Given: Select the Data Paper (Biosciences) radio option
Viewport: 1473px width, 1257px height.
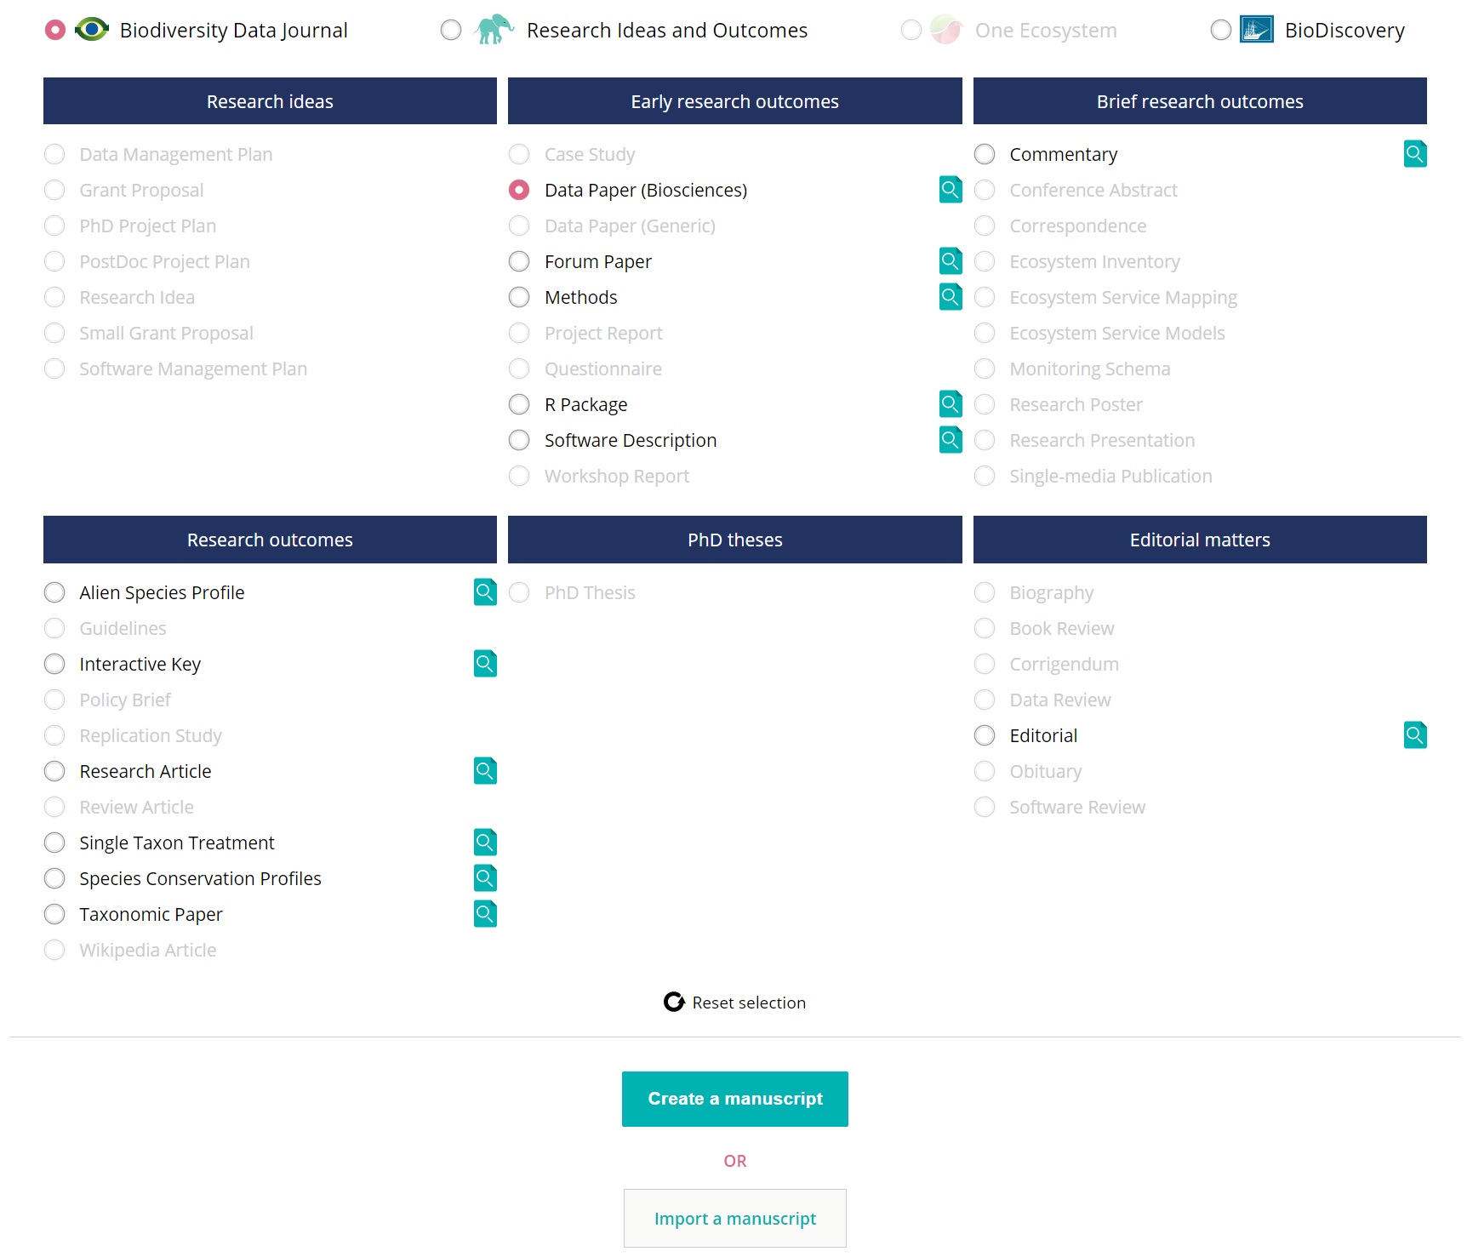Looking at the screenshot, I should click(x=519, y=190).
